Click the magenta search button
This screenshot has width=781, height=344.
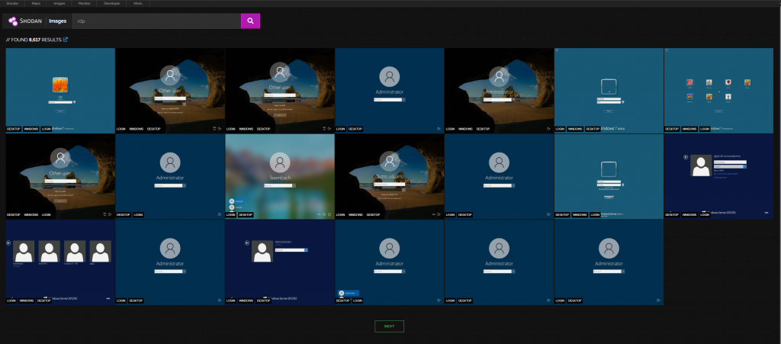(250, 21)
